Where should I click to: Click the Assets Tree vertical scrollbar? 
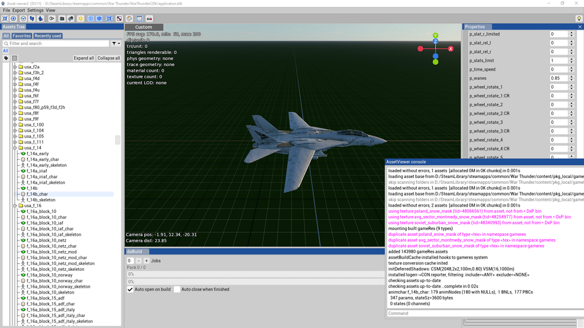click(x=118, y=139)
